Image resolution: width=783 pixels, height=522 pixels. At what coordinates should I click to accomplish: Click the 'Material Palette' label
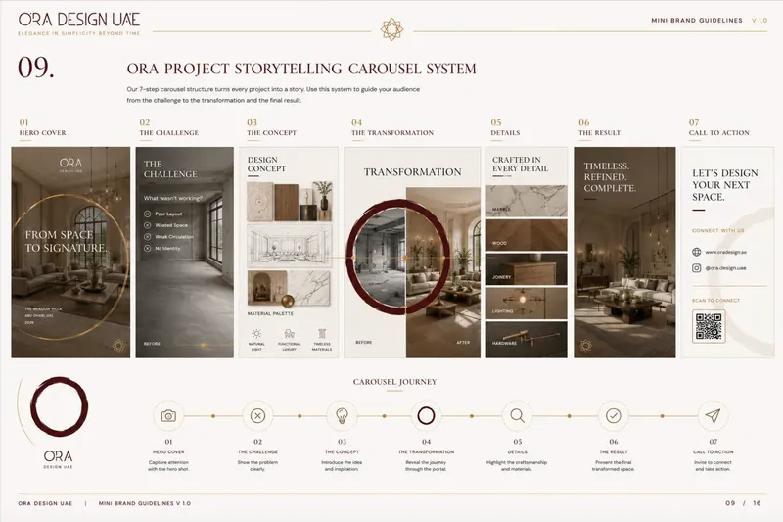pos(271,313)
